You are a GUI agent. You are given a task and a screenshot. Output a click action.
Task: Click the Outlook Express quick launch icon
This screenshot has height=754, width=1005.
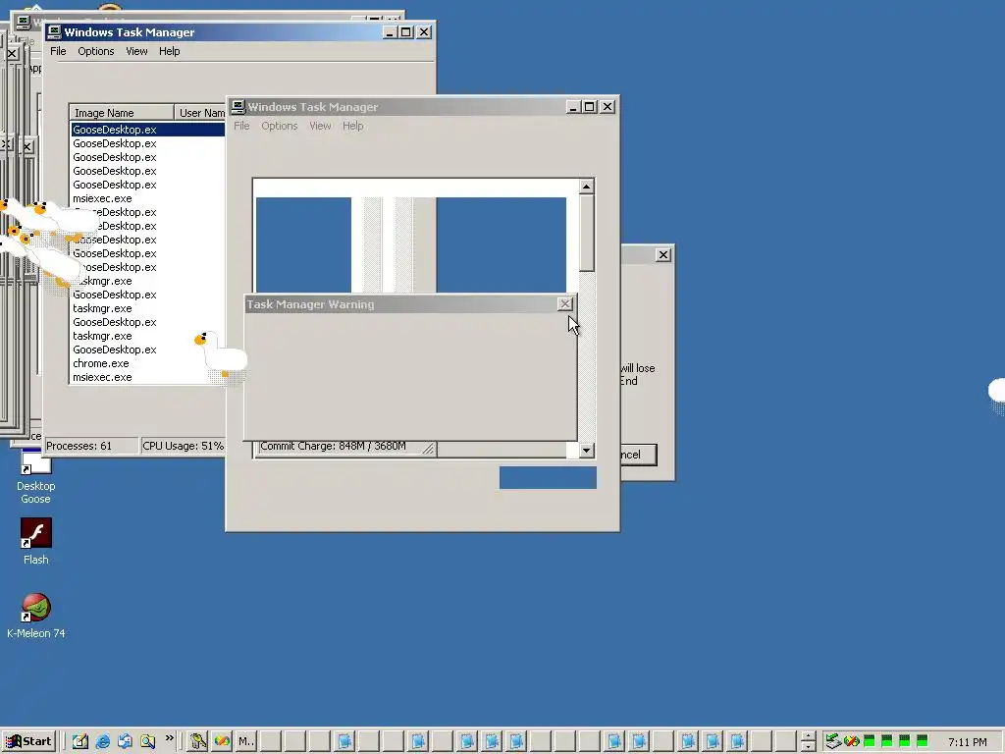(x=125, y=741)
